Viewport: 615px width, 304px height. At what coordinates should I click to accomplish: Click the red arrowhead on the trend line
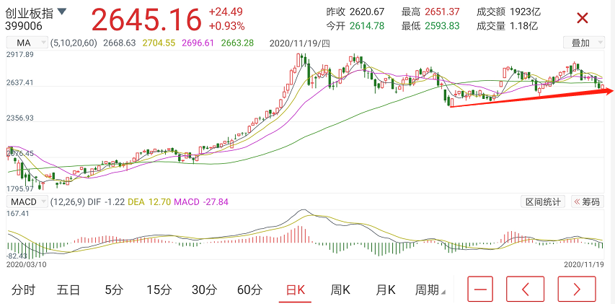tap(609, 91)
